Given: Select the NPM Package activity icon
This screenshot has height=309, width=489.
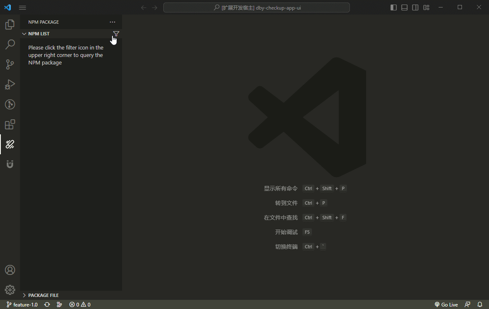Looking at the screenshot, I should tap(10, 144).
